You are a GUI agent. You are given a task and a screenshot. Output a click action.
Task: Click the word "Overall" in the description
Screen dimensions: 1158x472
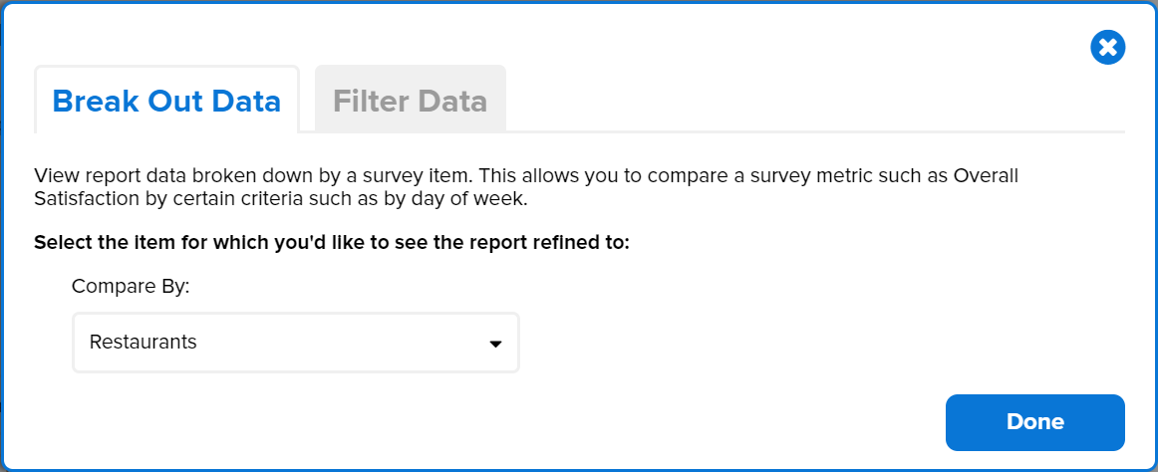point(987,176)
